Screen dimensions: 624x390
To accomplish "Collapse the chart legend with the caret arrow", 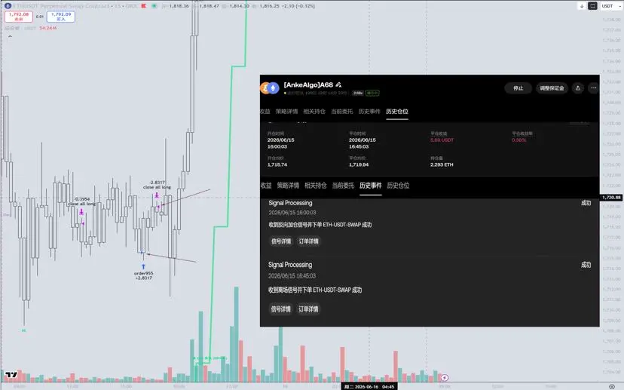I will click(x=10, y=36).
